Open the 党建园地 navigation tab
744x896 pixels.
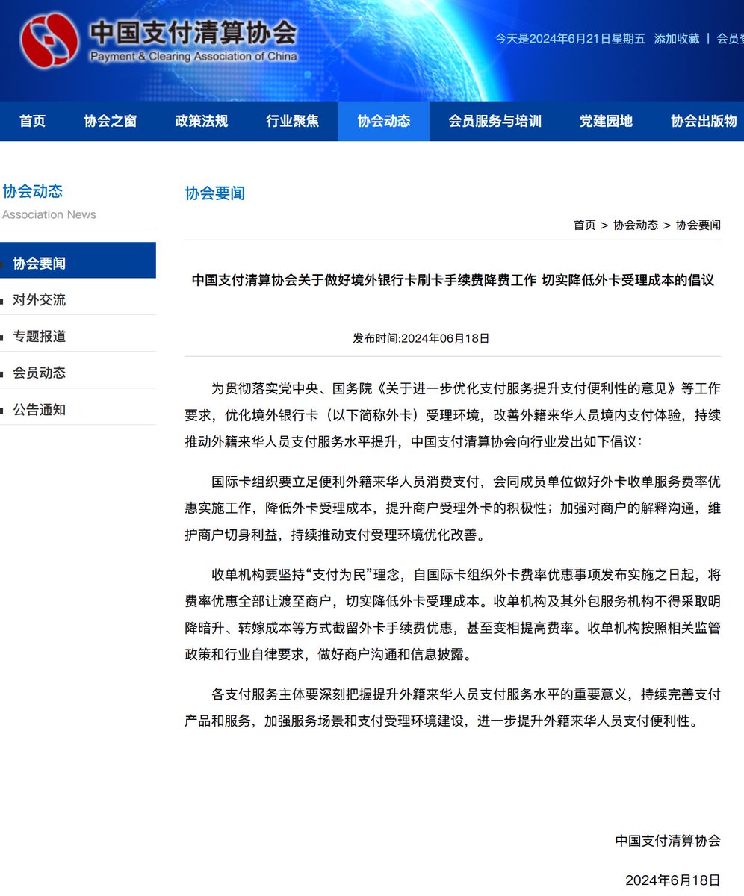coord(607,121)
